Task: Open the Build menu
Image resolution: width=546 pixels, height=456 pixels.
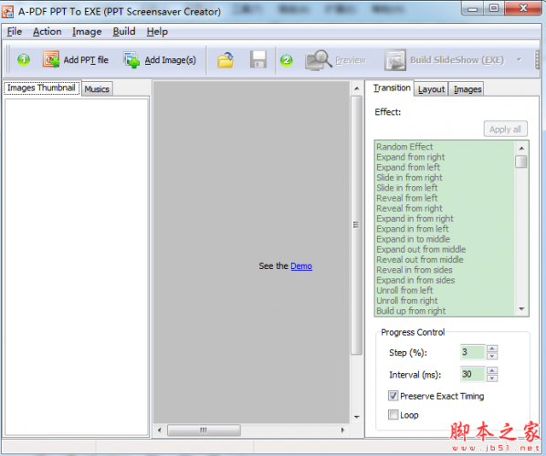Action: tap(124, 32)
